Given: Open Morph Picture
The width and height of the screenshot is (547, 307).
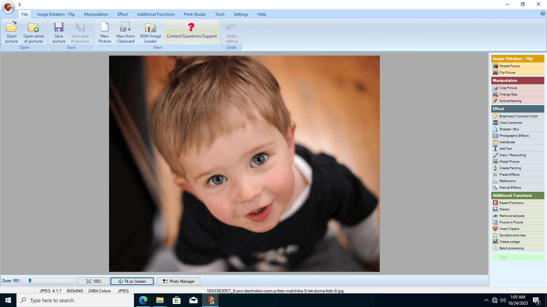Looking at the screenshot, I should 518,161.
